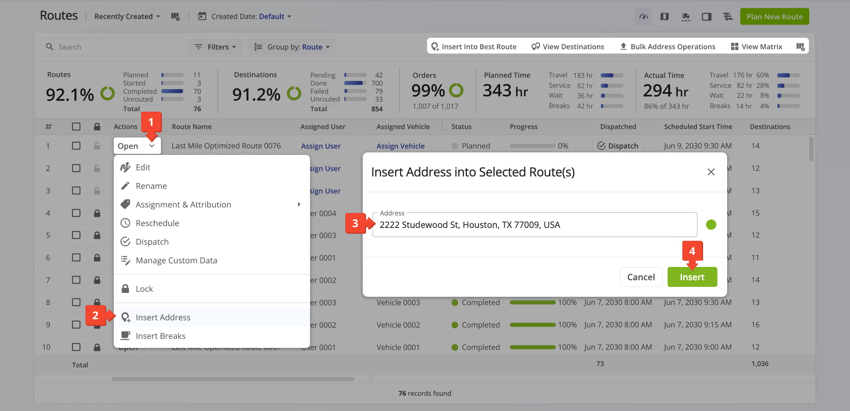
Task: Click the lock icon on row 4
Action: (x=97, y=213)
